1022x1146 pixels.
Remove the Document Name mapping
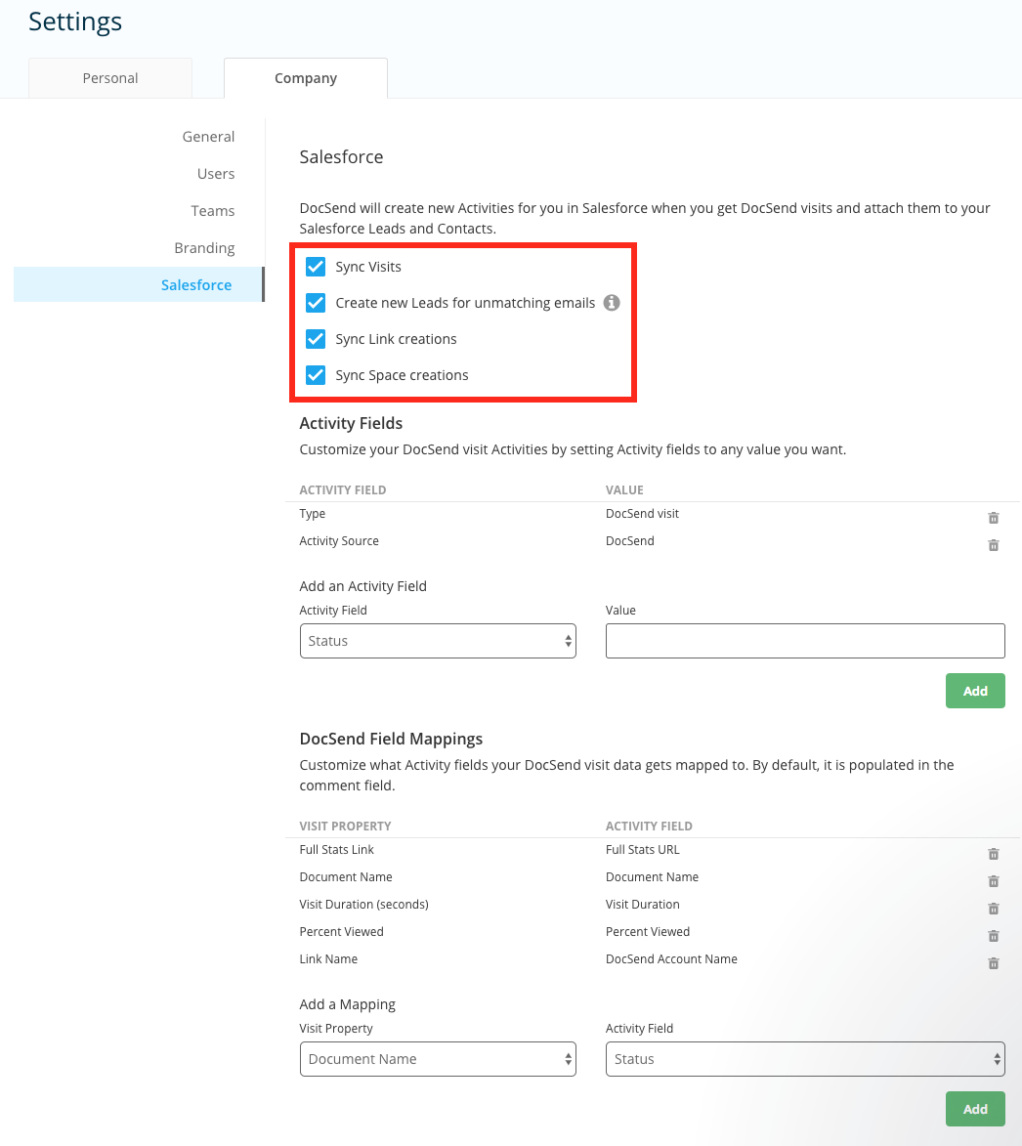coord(994,881)
